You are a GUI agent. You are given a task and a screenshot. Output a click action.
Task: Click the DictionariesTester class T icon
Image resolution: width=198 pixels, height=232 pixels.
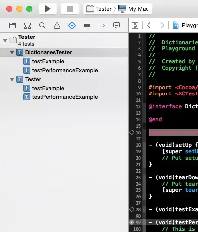(20, 52)
